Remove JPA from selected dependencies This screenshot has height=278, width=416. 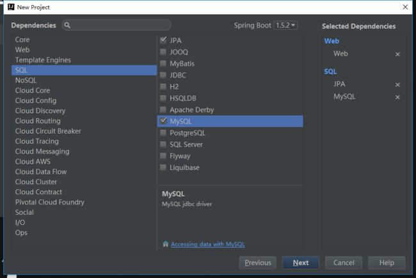click(397, 84)
